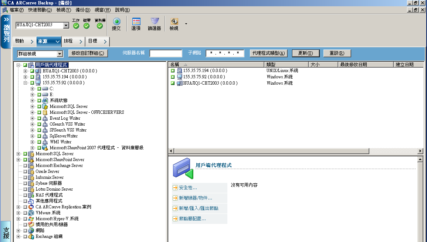Open the Group View (群組檢視) dropdown
The image size is (427, 242).
pyautogui.click(x=60, y=54)
